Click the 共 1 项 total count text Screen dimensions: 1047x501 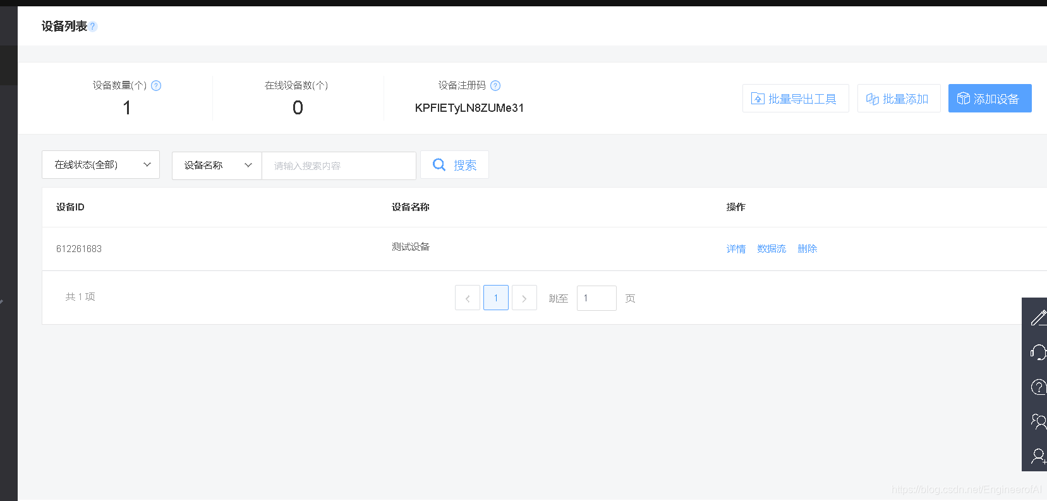(80, 297)
